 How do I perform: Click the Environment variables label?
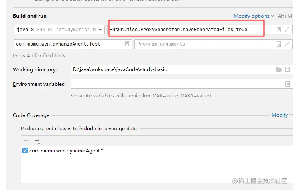pos(39,84)
